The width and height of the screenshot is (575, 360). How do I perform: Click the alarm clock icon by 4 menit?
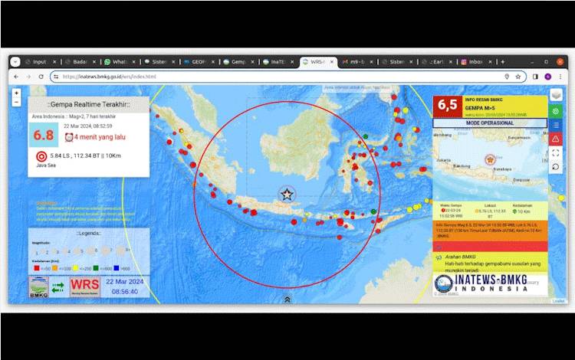68,137
